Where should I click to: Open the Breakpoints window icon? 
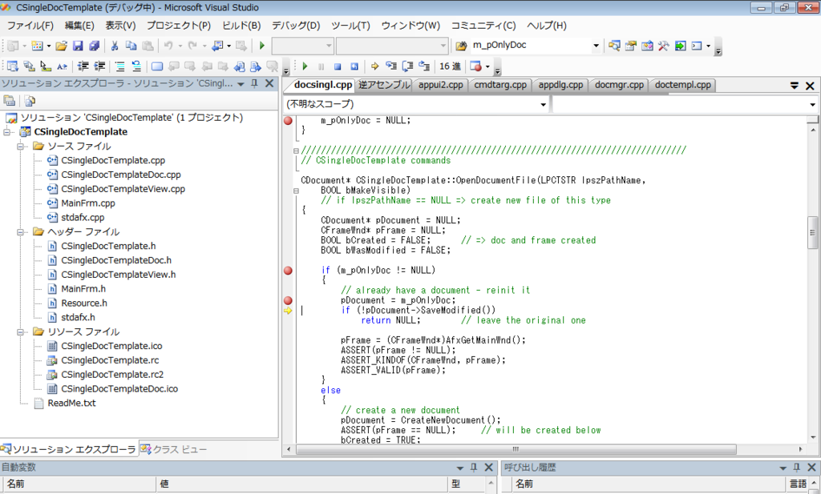click(x=476, y=66)
